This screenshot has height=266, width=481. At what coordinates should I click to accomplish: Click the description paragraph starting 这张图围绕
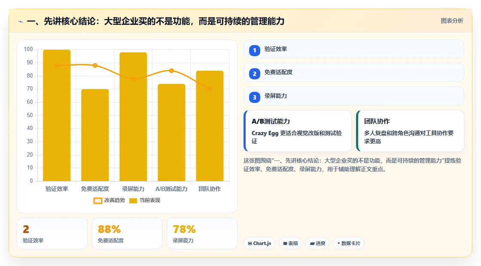(x=353, y=165)
